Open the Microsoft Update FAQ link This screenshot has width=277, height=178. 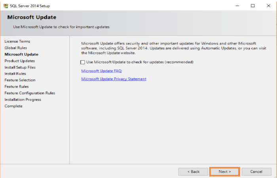tap(101, 71)
